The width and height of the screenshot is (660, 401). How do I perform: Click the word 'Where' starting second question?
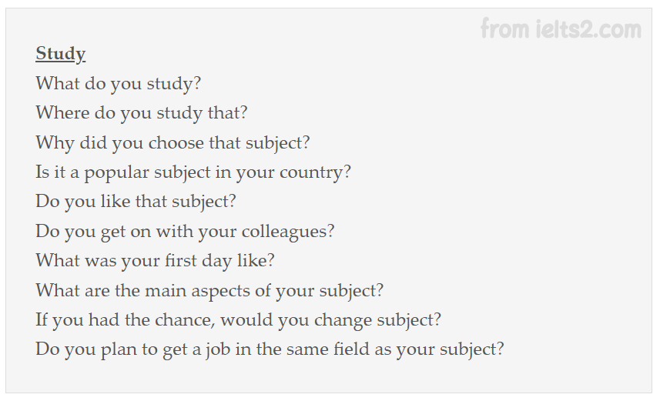(x=62, y=113)
